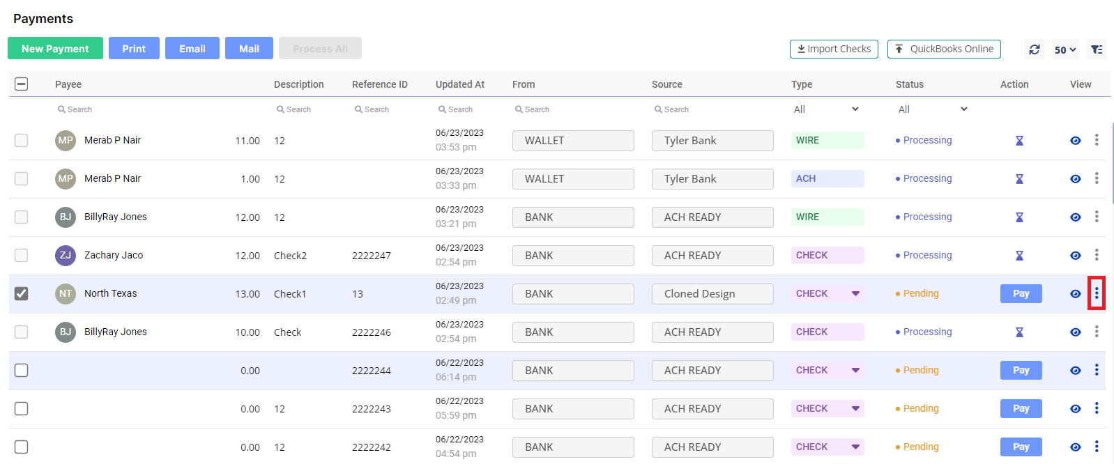Image resolution: width=1114 pixels, height=464 pixels.
Task: Open more options for reference 2222243 row
Action: 1097,408
